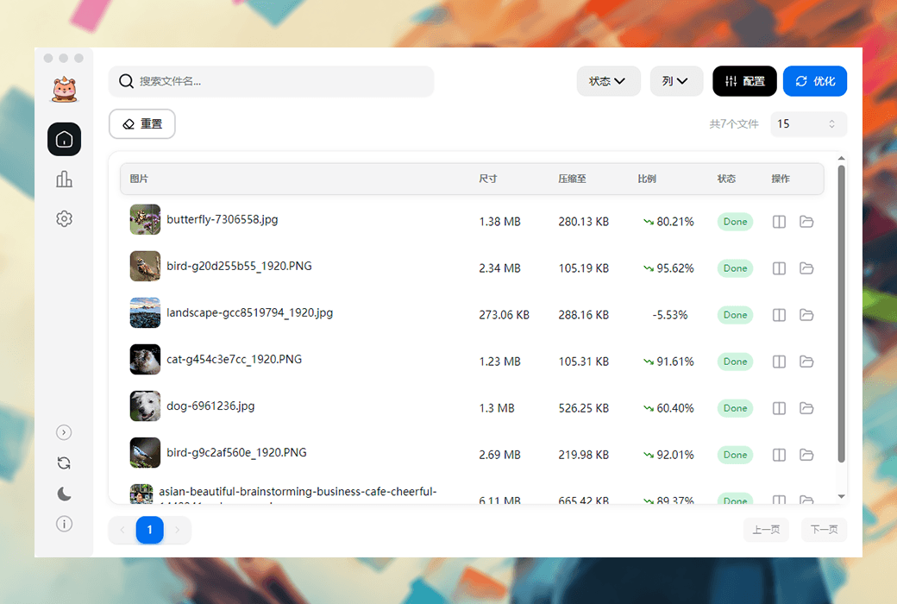Open the statistics bar-chart panel

64,179
